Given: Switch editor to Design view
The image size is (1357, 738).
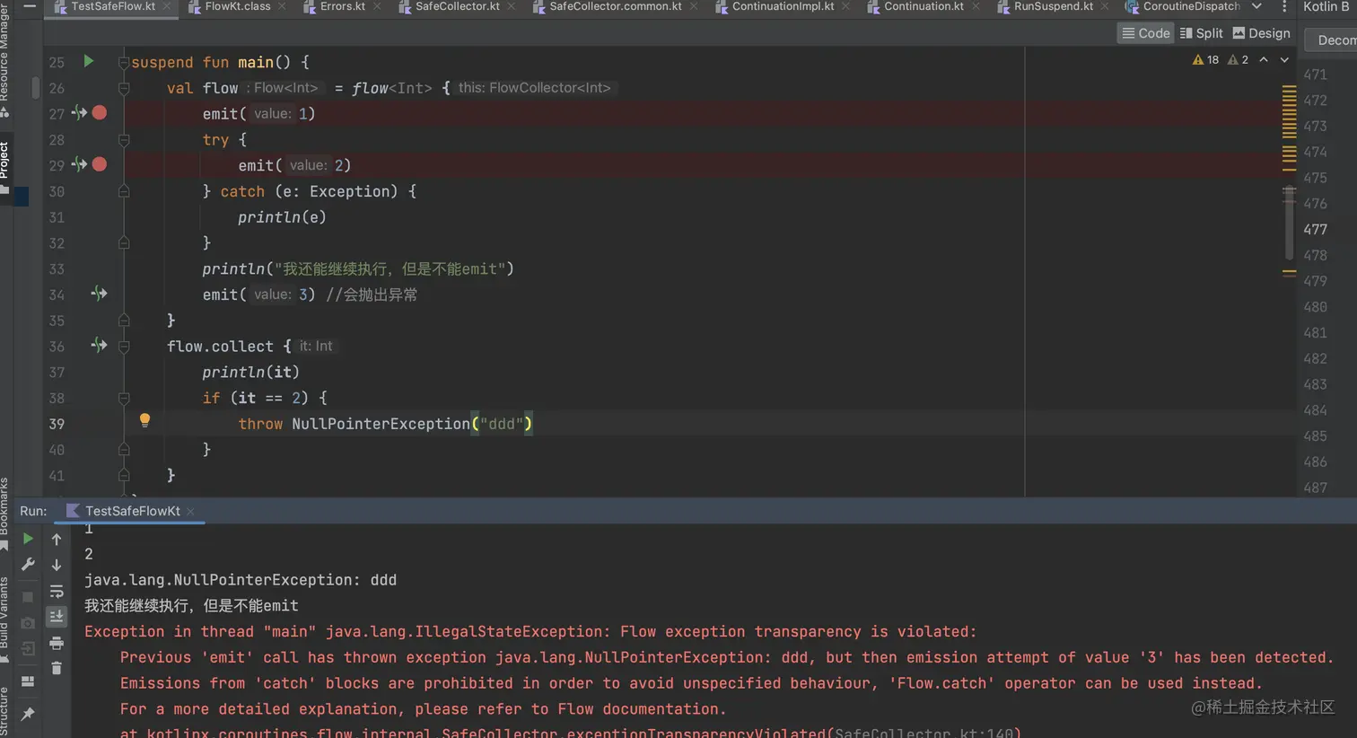Looking at the screenshot, I should point(1261,33).
